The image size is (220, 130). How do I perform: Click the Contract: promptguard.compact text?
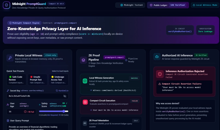point(60,23)
